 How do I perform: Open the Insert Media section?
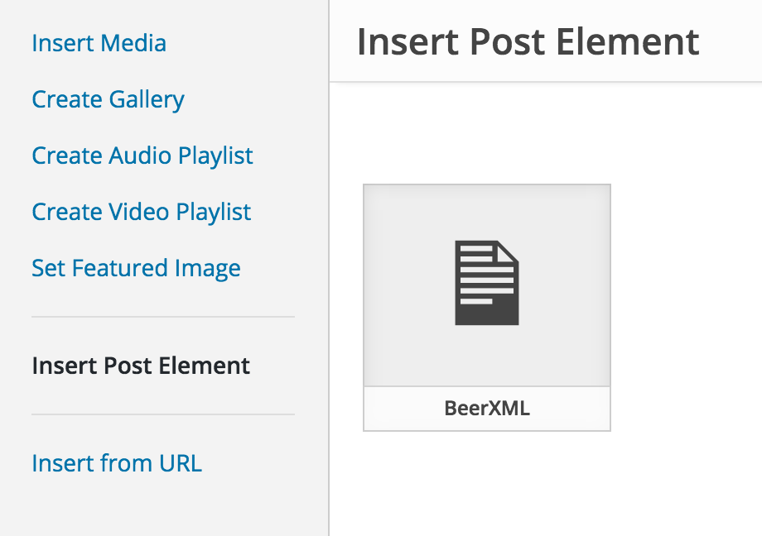click(99, 43)
